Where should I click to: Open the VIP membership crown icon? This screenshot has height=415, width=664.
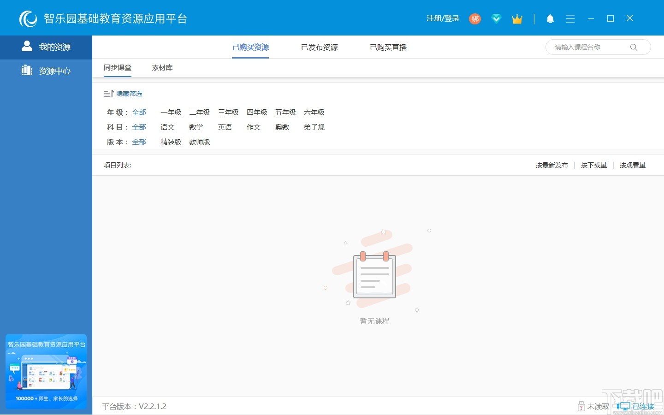517,19
